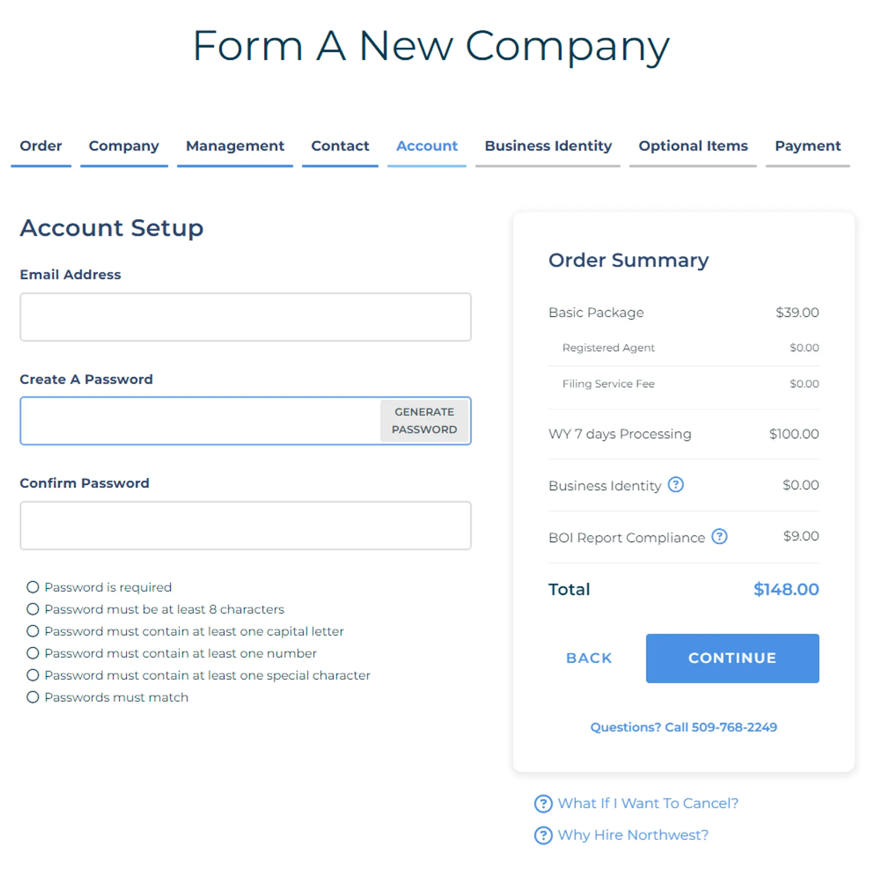This screenshot has height=874, width=879.
Task: Click the Confirm Password field
Action: point(245,525)
